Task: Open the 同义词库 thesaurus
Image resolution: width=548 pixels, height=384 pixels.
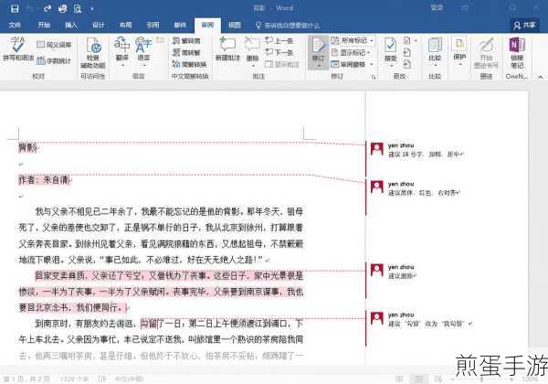Action: click(54, 45)
